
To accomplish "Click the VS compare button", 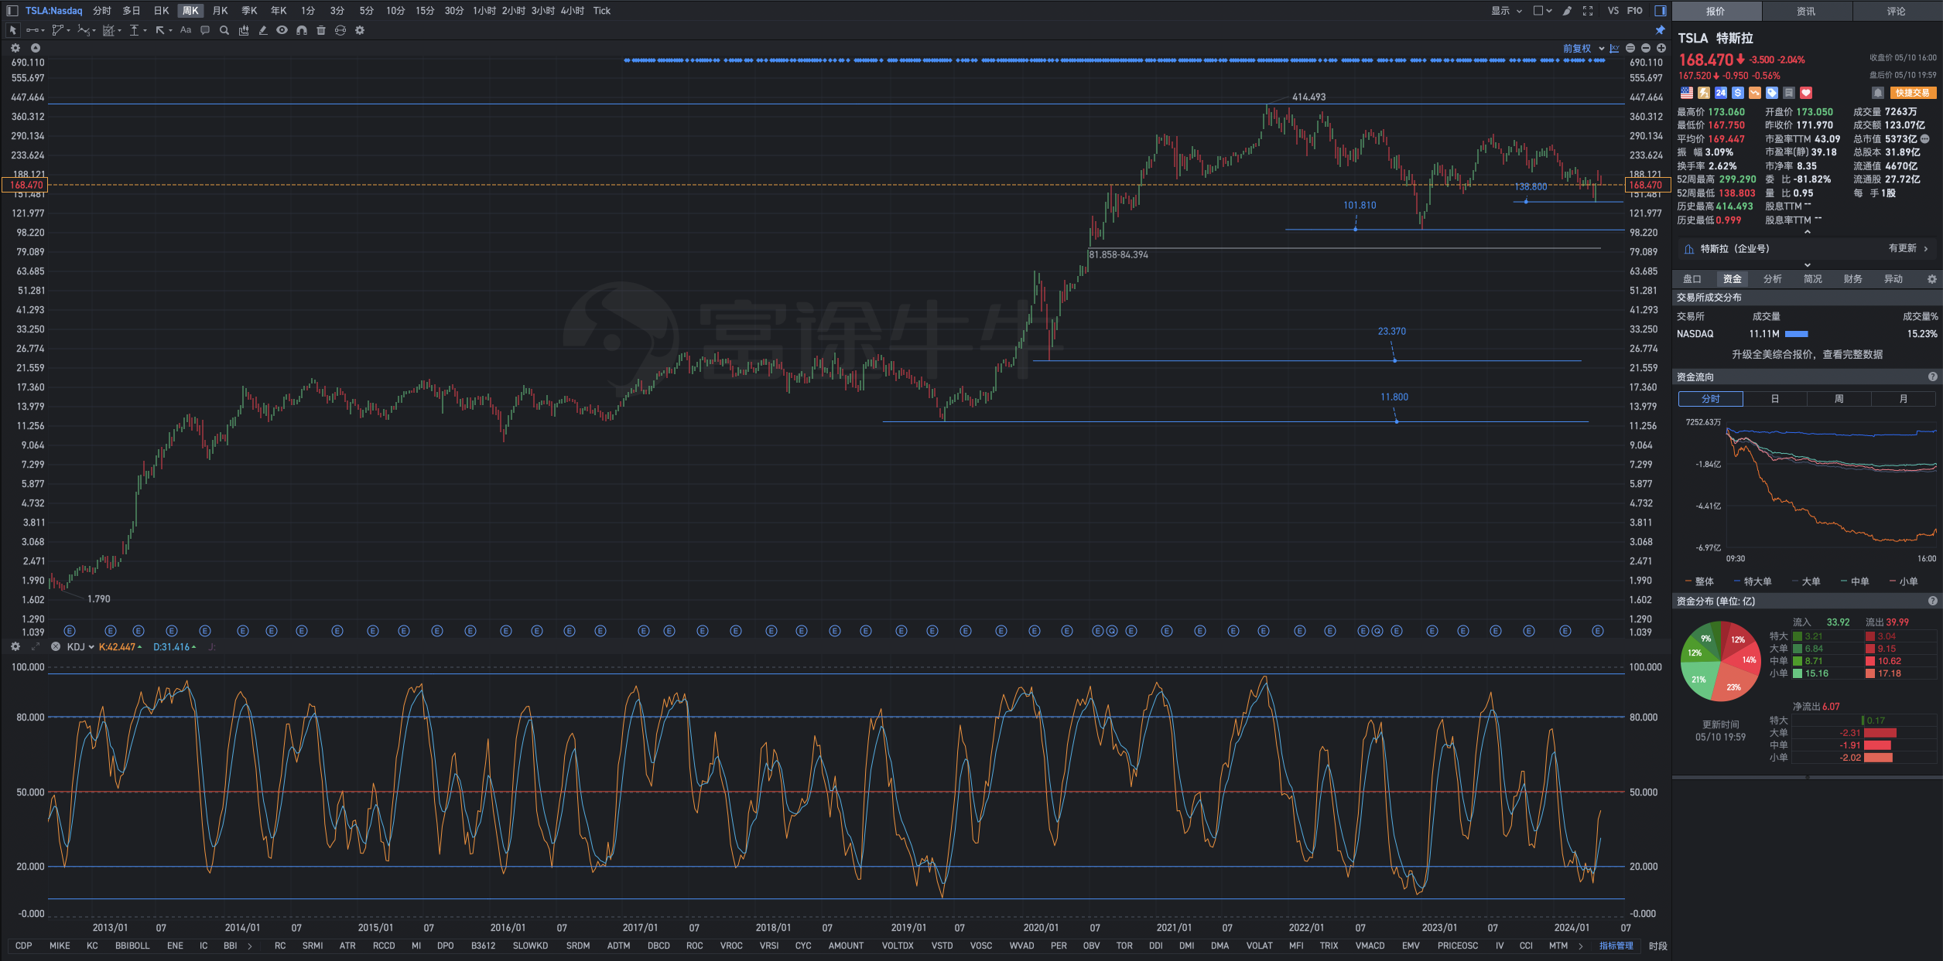I will click(x=1613, y=11).
